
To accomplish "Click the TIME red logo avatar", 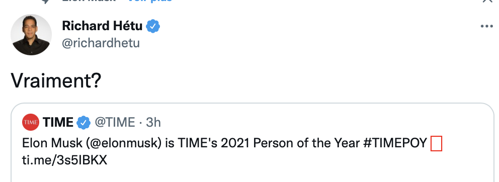I will click(x=31, y=122).
